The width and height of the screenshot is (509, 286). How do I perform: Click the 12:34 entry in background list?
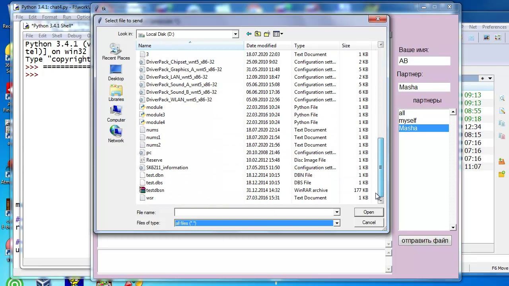click(x=473, y=127)
